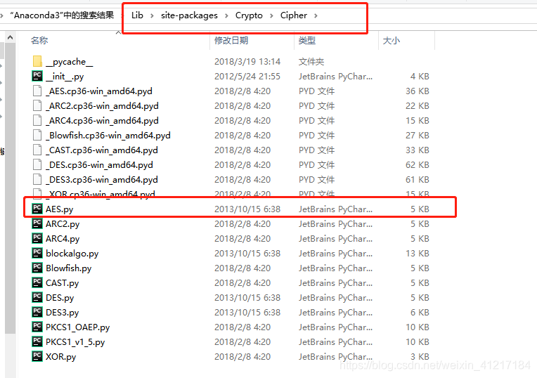The image size is (537, 378).
Task: Go to Cipher in address bar
Action: coord(294,15)
